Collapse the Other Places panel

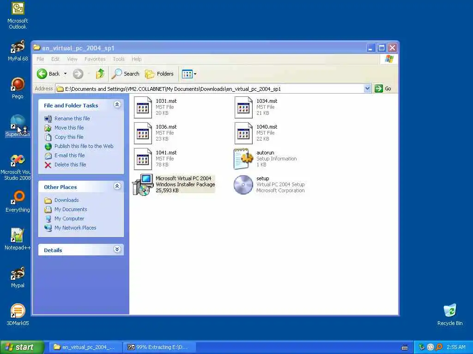click(117, 186)
